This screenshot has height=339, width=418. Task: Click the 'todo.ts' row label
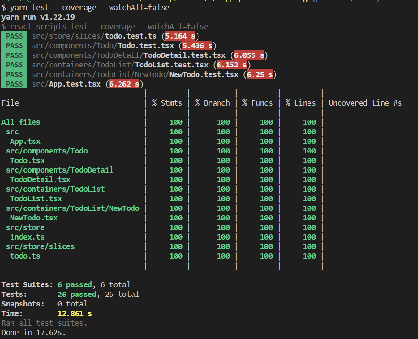25,256
